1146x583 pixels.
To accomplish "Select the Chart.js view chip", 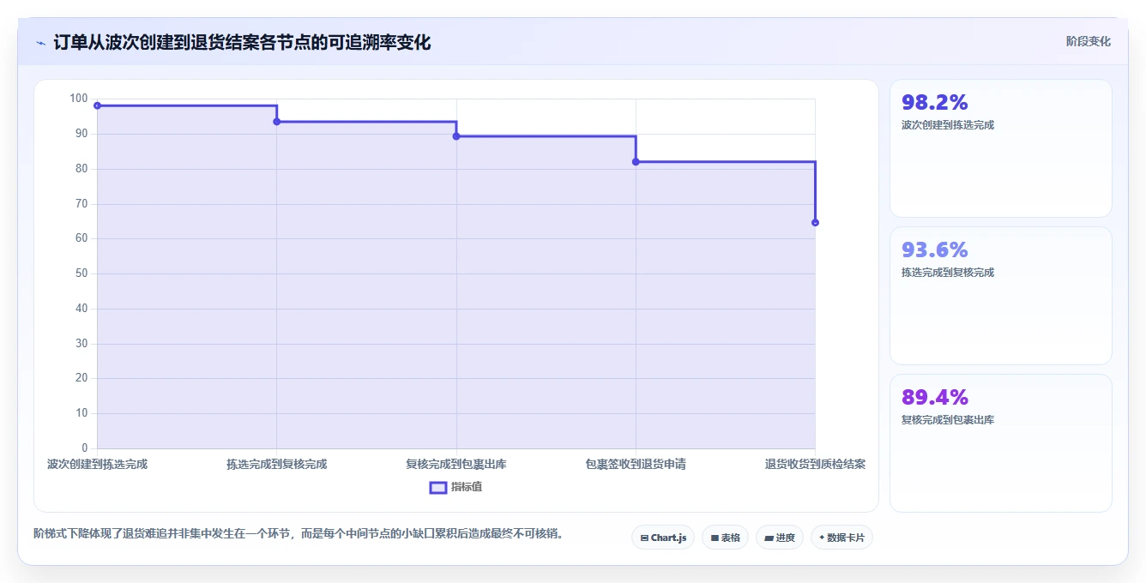I will pyautogui.click(x=663, y=538).
